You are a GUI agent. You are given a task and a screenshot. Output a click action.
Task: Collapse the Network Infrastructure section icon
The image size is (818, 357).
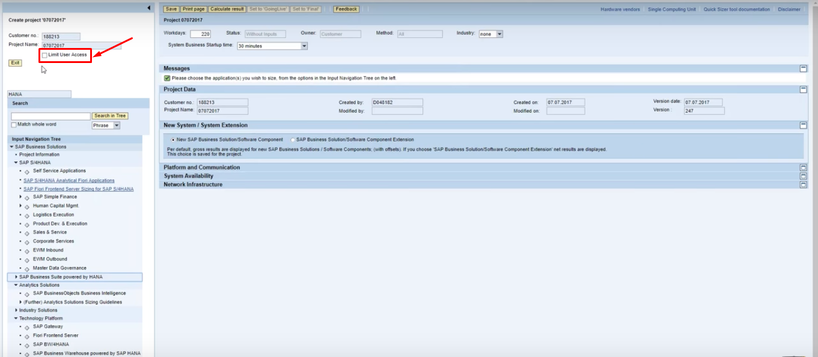(x=803, y=185)
